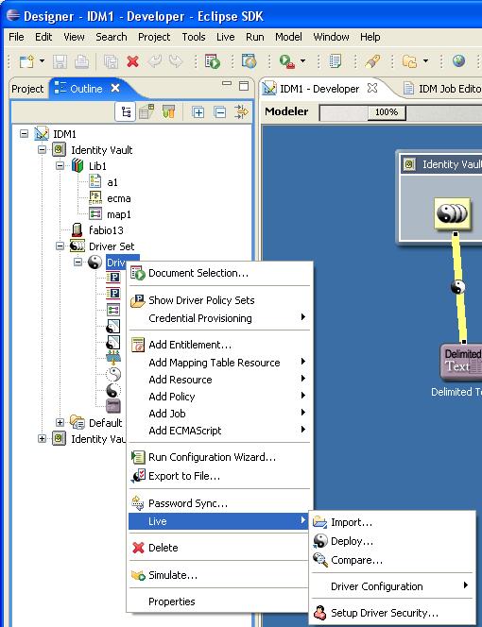Open the Add Policy submenu
The width and height of the screenshot is (482, 627).
pos(219,397)
